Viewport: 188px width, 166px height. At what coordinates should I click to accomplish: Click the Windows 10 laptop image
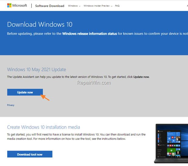[171, 143]
